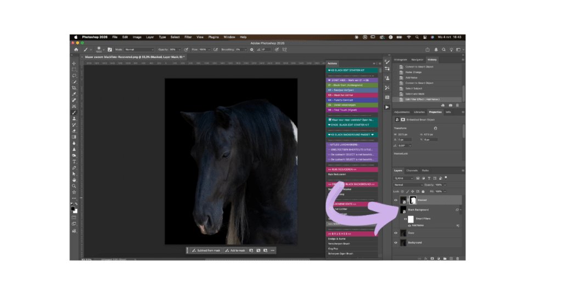Select the Zoom tool in toolbar
562x295 pixels.
[x=74, y=186]
